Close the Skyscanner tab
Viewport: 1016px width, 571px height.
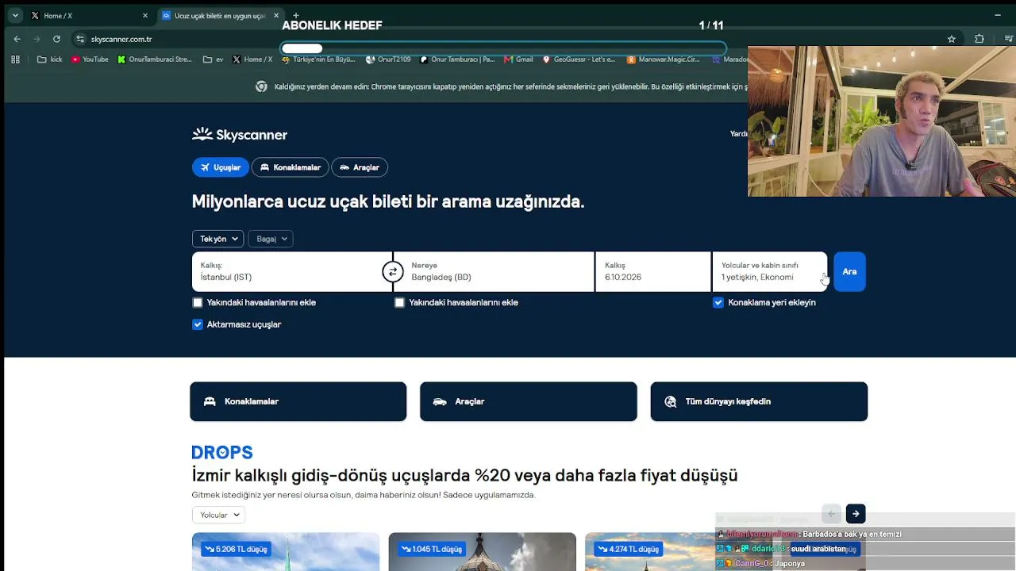tap(276, 15)
